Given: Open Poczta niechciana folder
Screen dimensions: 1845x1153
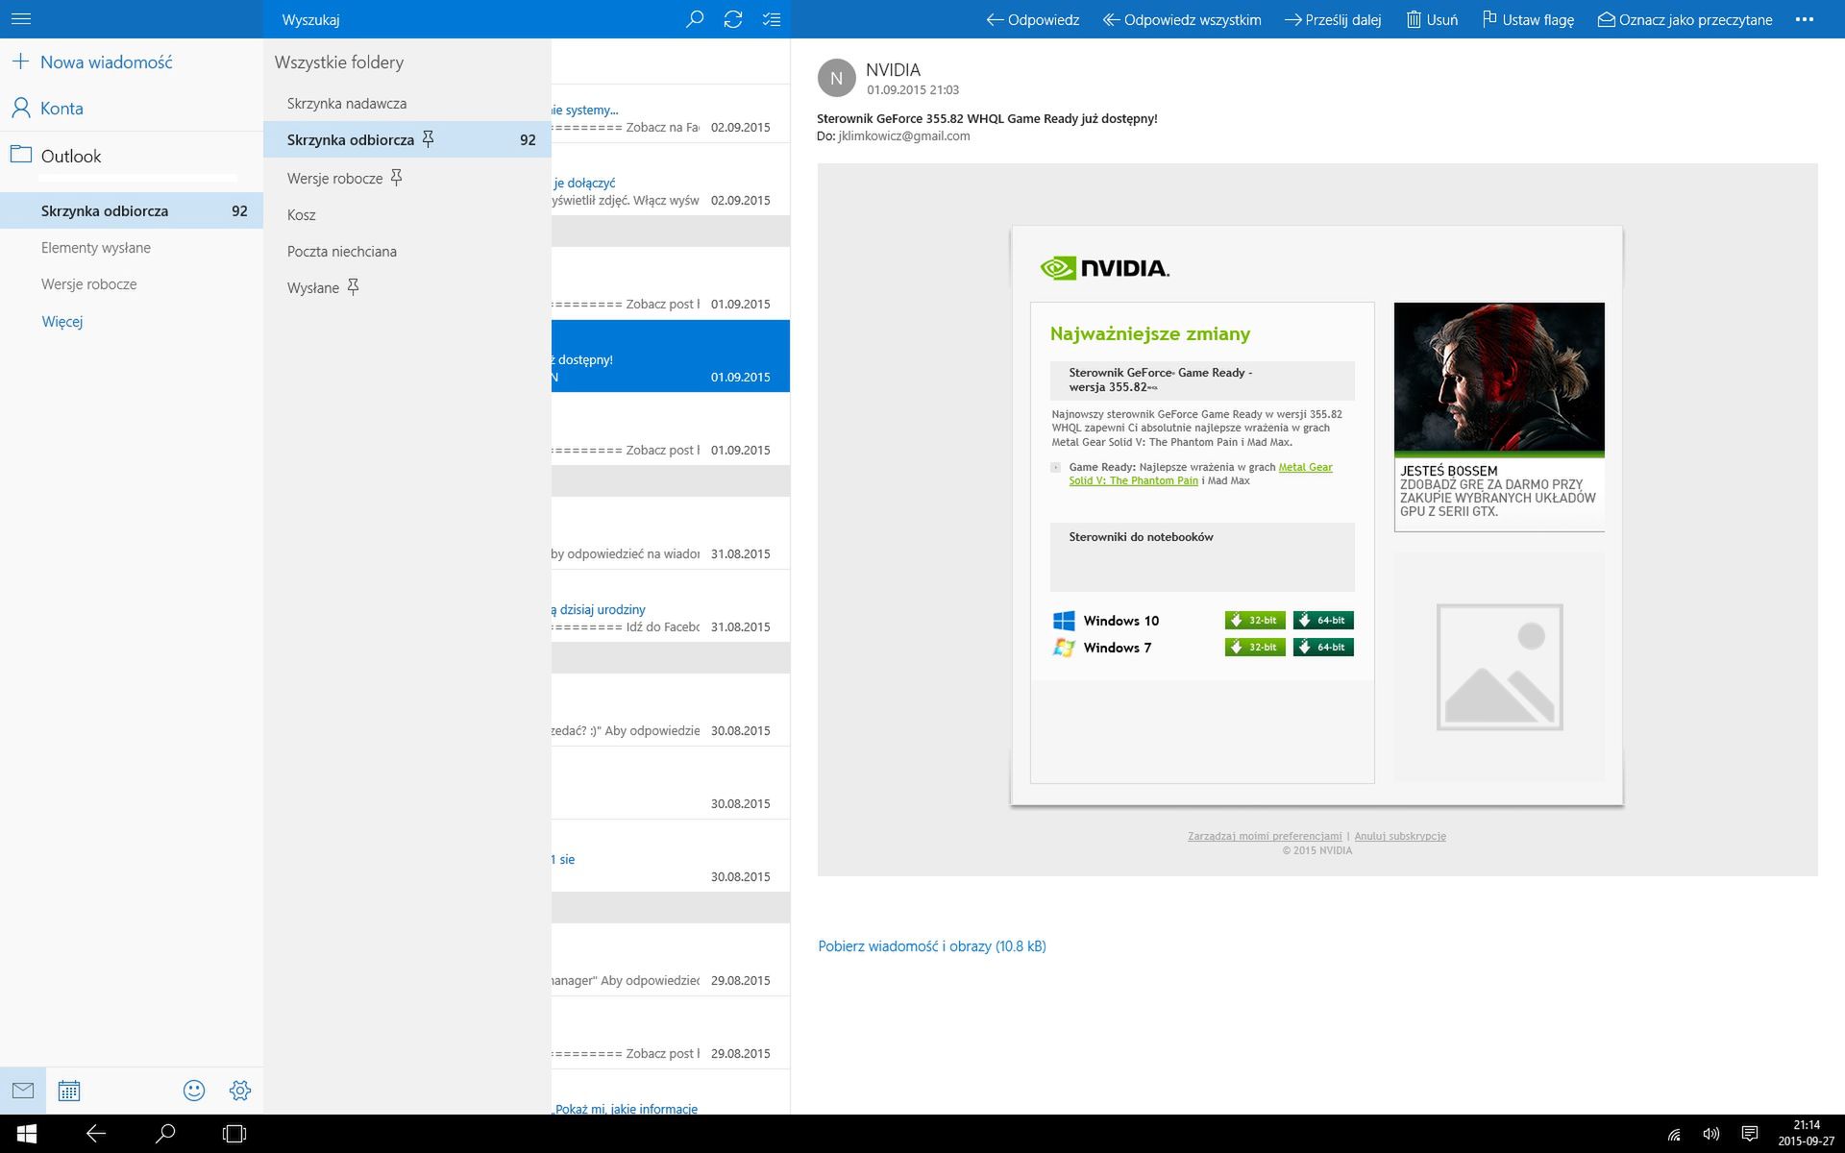Looking at the screenshot, I should coord(342,251).
